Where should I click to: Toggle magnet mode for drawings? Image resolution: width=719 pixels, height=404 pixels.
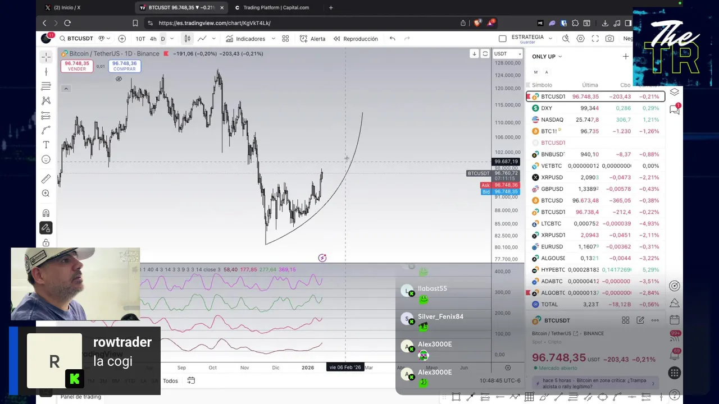[x=46, y=213]
